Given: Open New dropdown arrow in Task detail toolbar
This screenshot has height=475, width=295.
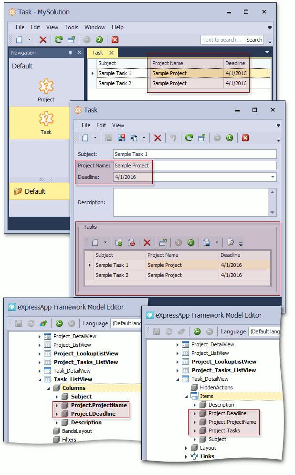Looking at the screenshot, I should pyautogui.click(x=95, y=138).
